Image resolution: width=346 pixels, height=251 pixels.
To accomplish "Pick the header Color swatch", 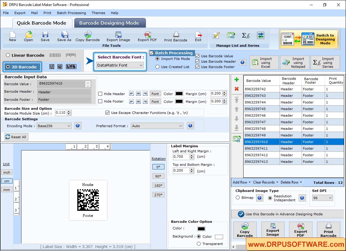I will pyautogui.click(x=179, y=94).
